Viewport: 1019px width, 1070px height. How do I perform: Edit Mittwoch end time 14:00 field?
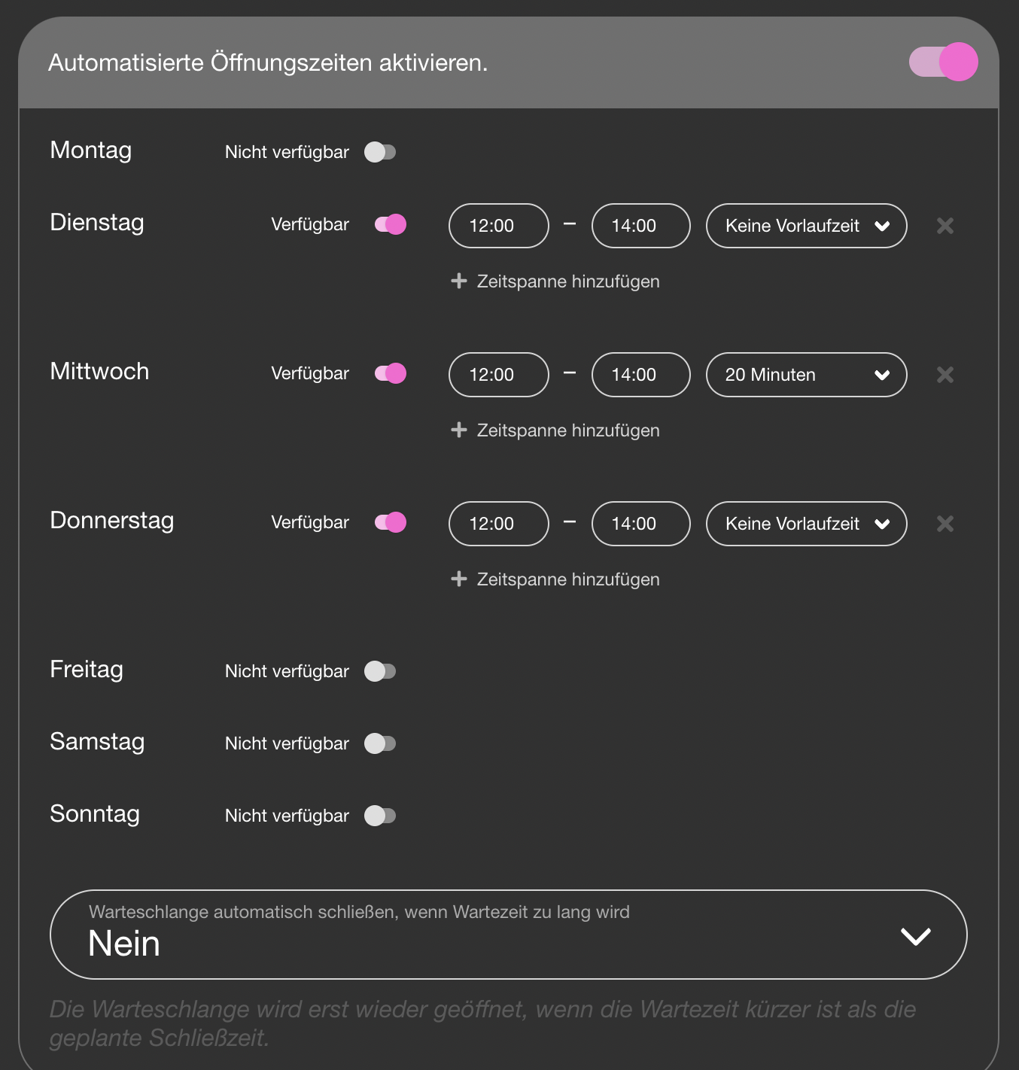[640, 375]
